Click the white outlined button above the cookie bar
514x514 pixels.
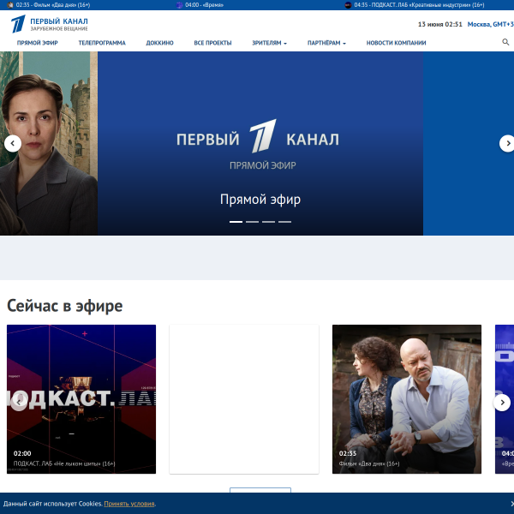coord(260,490)
